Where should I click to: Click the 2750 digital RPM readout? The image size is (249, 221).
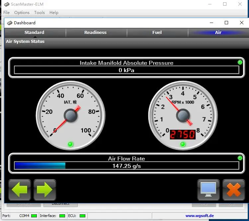183,135
